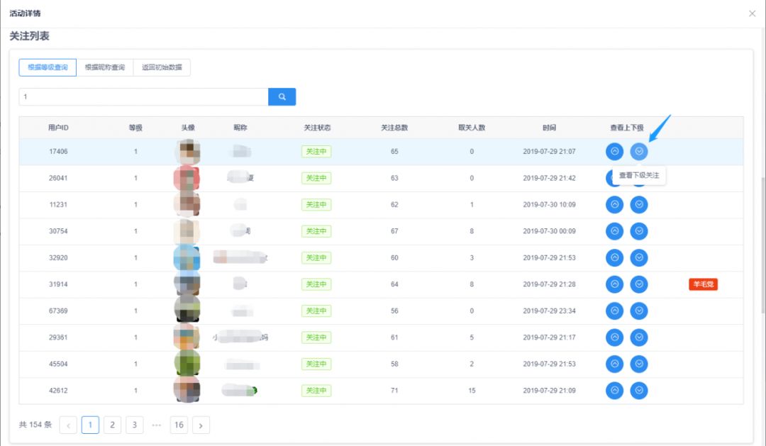766x446 pixels.
Task: View lower-level follows for user 11231
Action: 639,205
